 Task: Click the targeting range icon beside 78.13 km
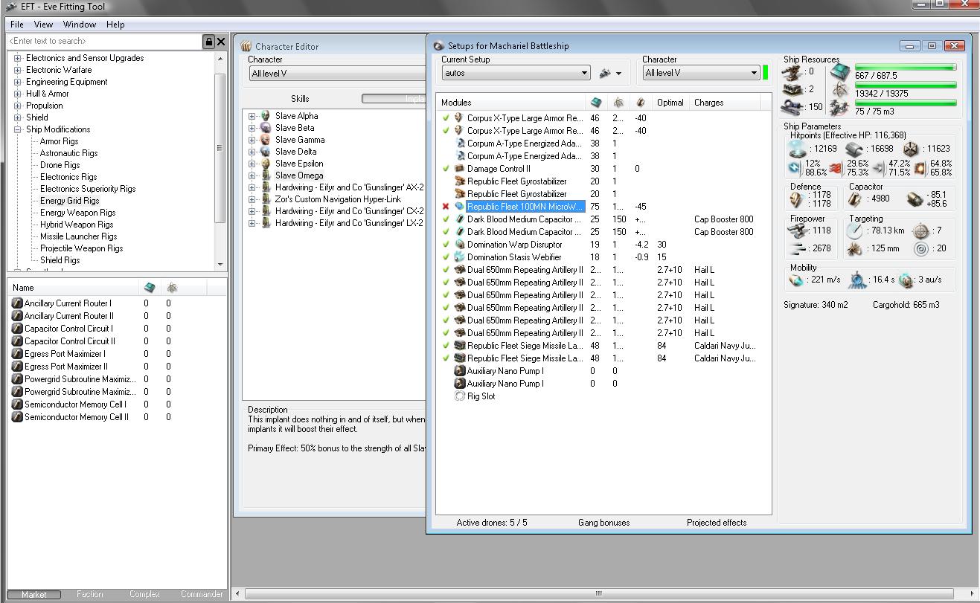pyautogui.click(x=856, y=231)
